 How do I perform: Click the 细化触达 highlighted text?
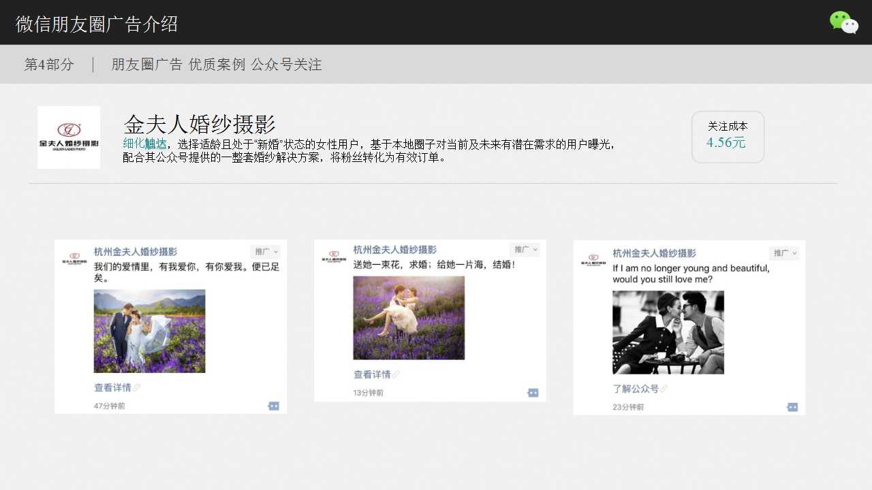[x=144, y=144]
